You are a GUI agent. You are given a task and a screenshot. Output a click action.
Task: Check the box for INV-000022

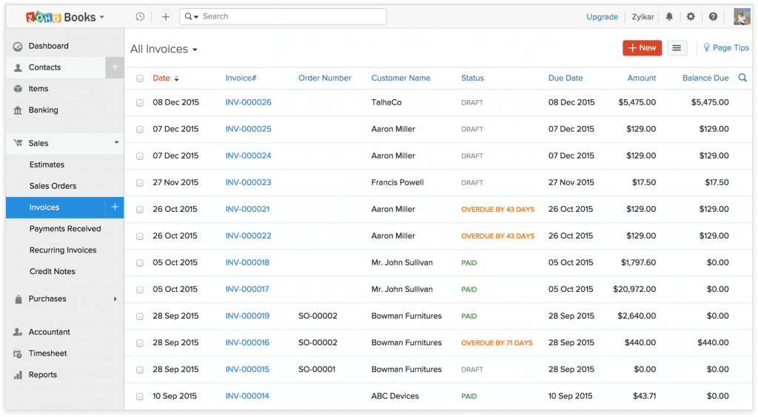[140, 236]
